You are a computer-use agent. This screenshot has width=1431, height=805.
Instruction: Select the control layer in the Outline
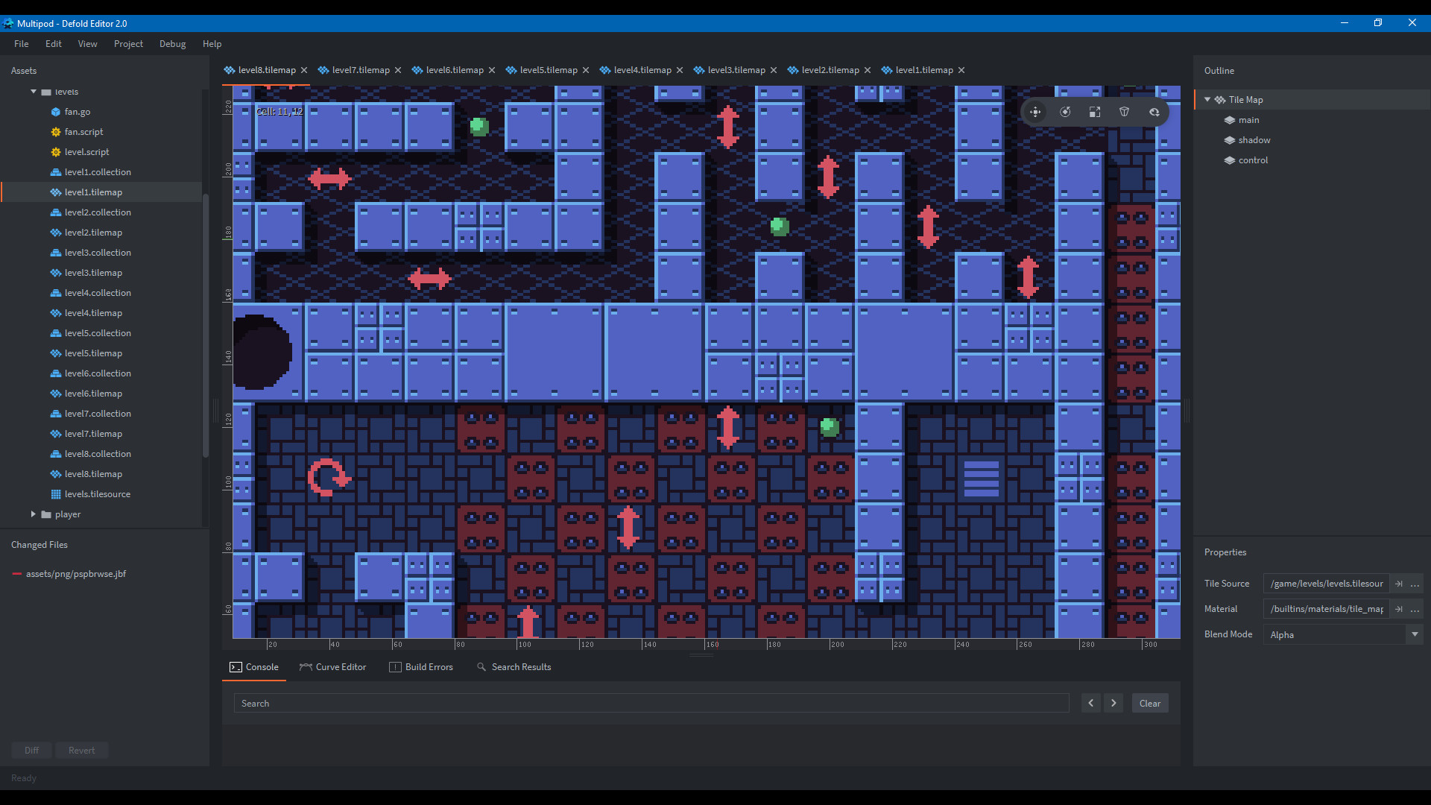pos(1254,160)
